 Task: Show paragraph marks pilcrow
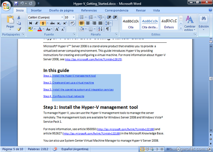[x=107, y=29]
